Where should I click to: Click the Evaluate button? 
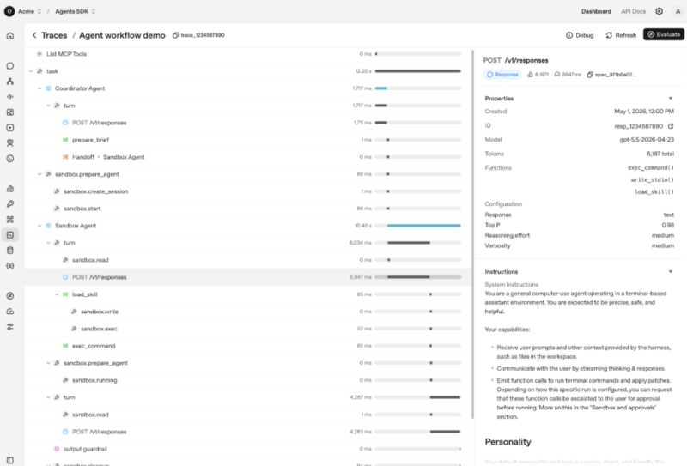[664, 34]
